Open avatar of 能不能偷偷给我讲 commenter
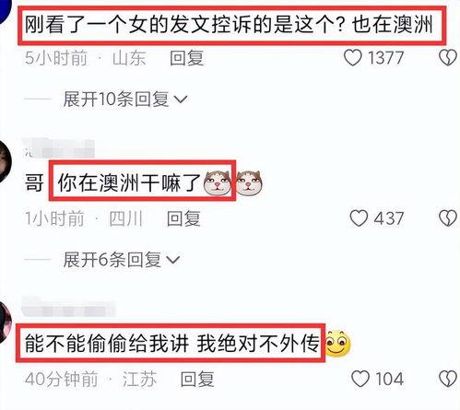 tap(5, 322)
